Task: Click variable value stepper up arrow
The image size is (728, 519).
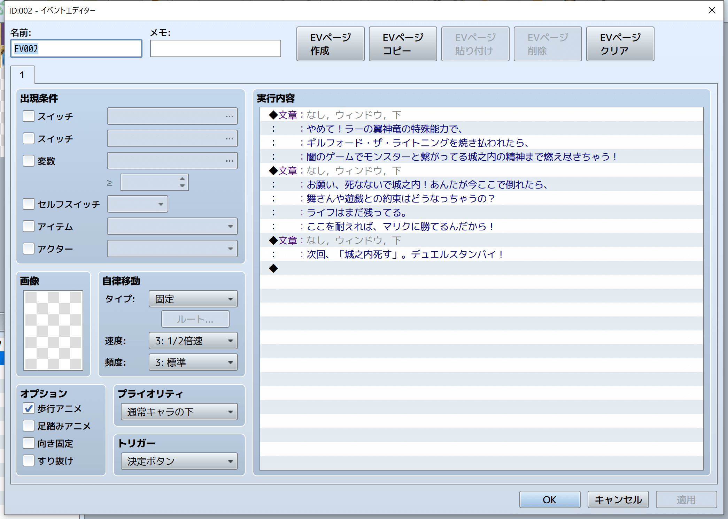Action: 182,179
